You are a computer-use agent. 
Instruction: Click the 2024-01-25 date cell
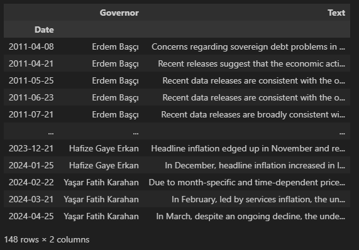pos(31,165)
